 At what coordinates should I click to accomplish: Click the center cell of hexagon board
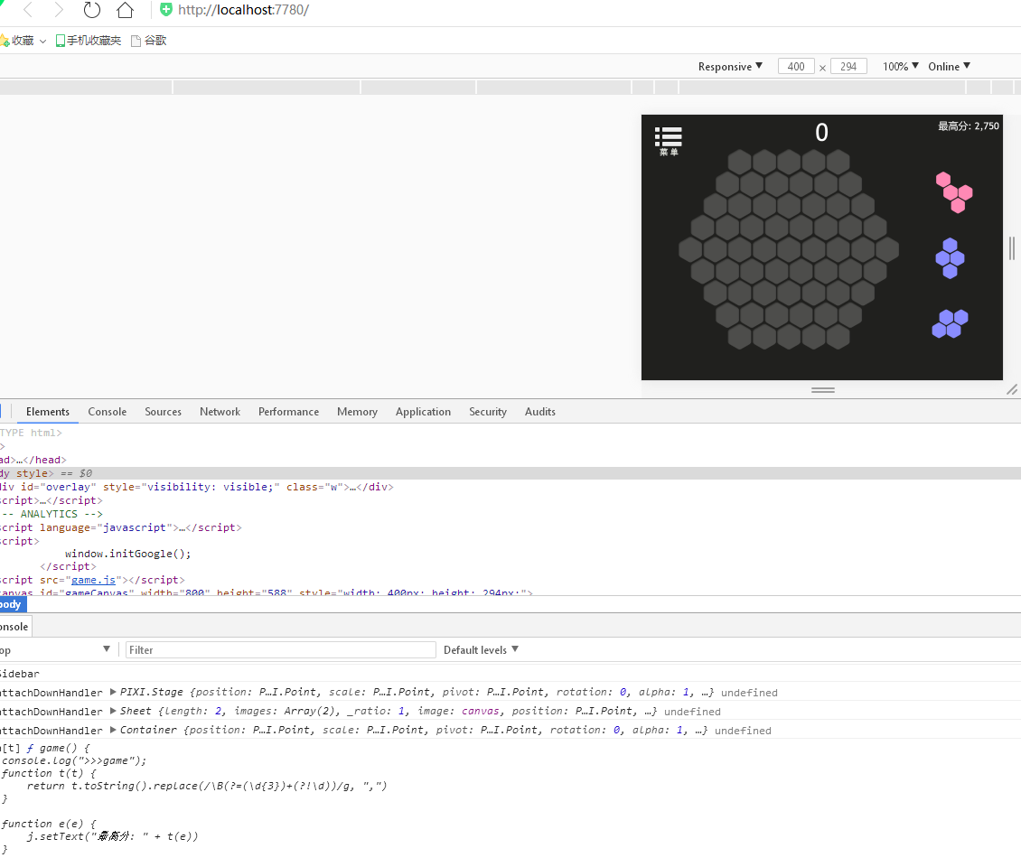[789, 250]
